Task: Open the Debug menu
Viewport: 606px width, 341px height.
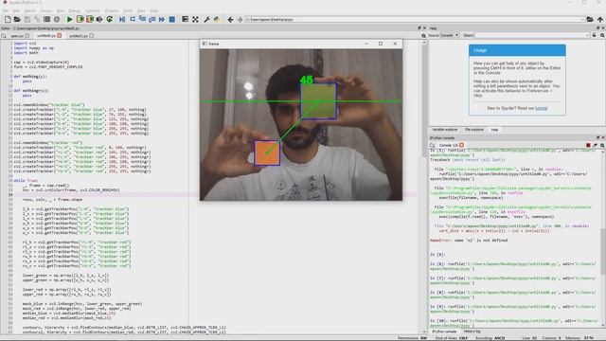Action: tap(74, 10)
